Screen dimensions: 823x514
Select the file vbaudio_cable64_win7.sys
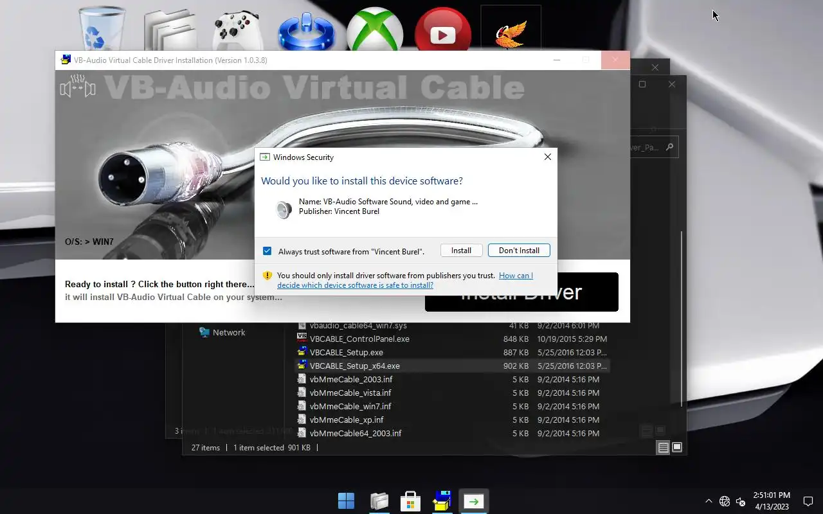point(358,326)
